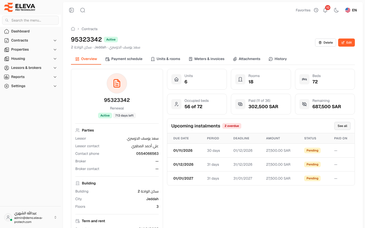Expand the Housing sidebar section

tap(30, 59)
